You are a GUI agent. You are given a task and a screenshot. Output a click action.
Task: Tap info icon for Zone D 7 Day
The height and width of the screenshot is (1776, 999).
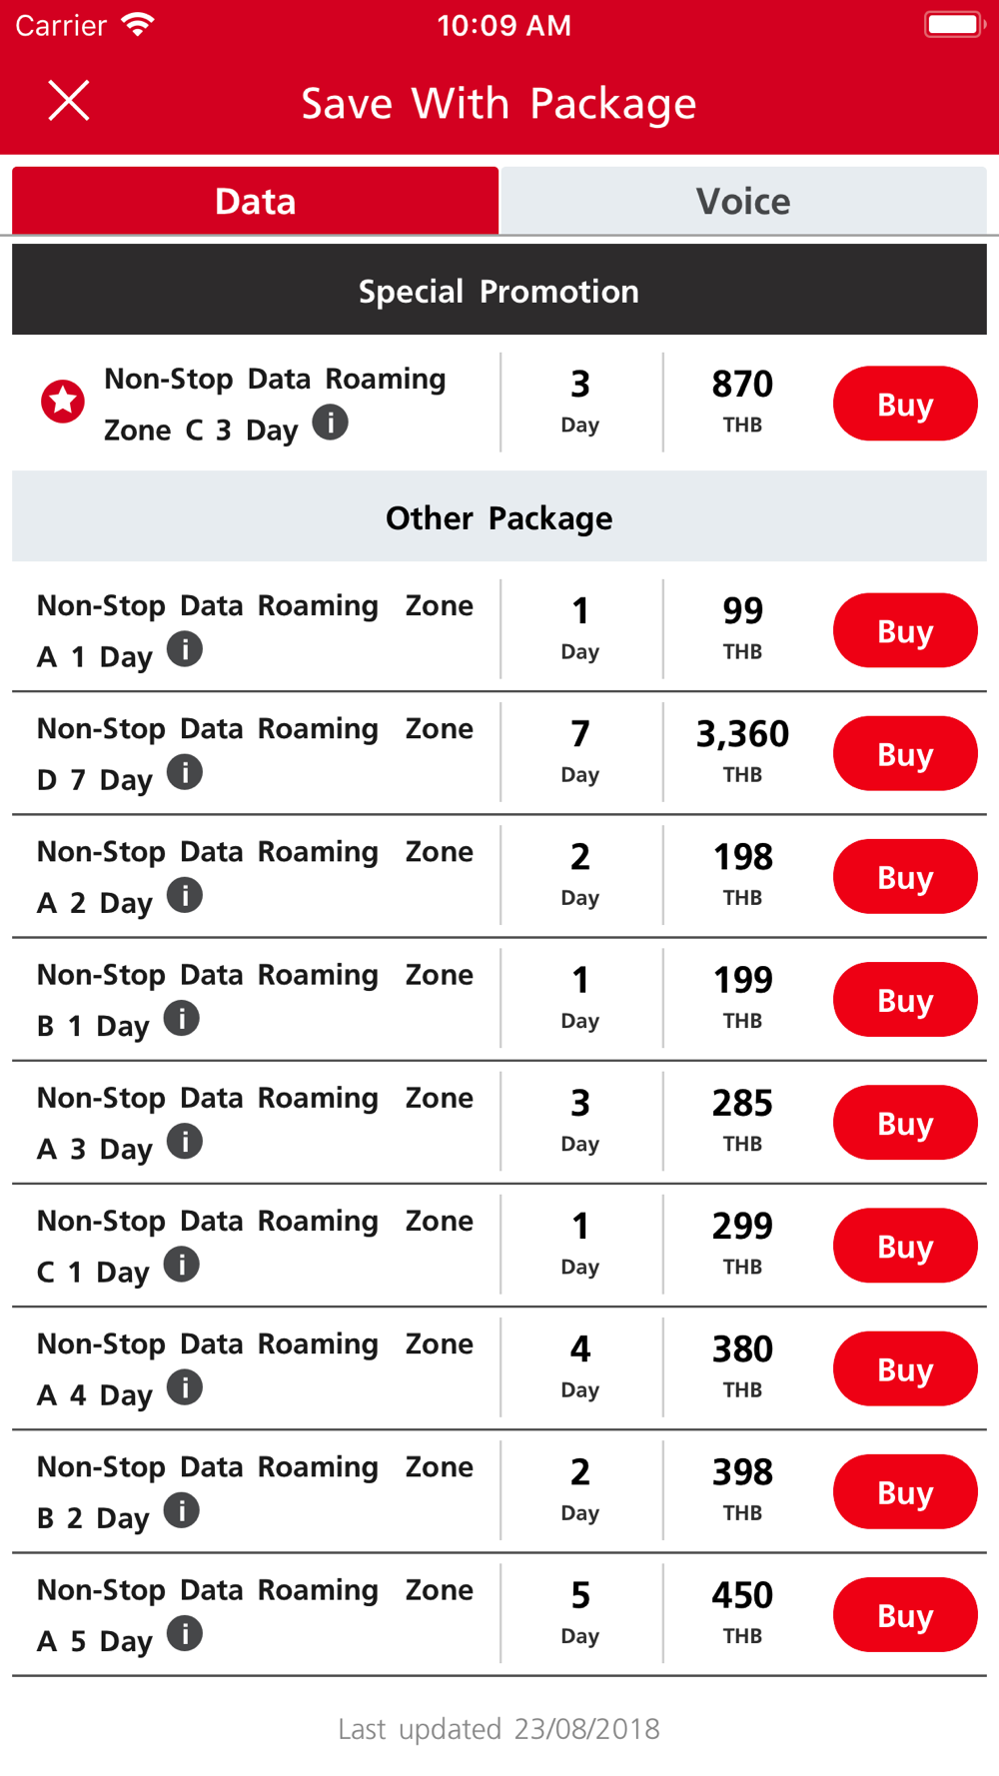(185, 772)
